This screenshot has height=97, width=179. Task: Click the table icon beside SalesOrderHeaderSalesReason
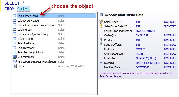(x=15, y=25)
